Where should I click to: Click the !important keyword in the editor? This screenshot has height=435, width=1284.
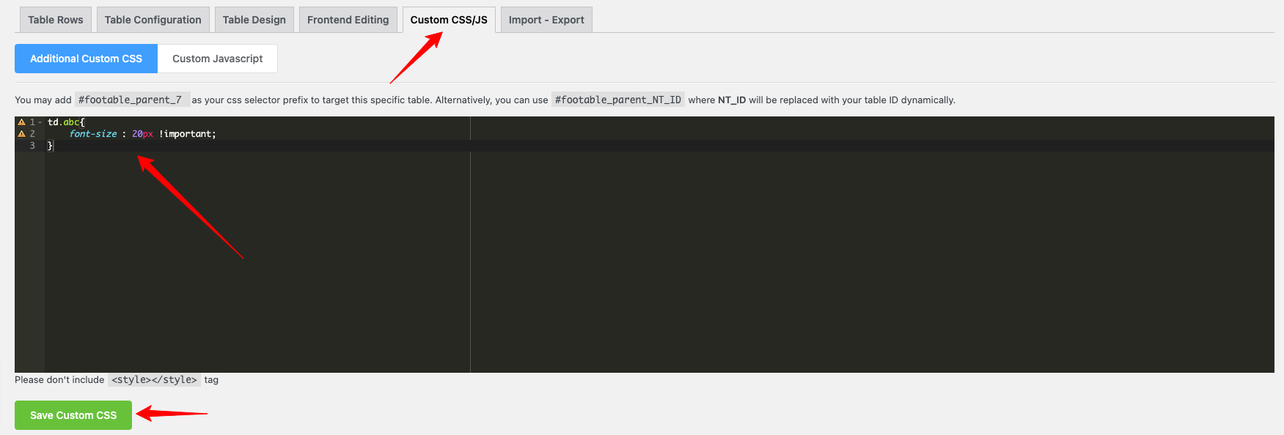pyautogui.click(x=187, y=134)
